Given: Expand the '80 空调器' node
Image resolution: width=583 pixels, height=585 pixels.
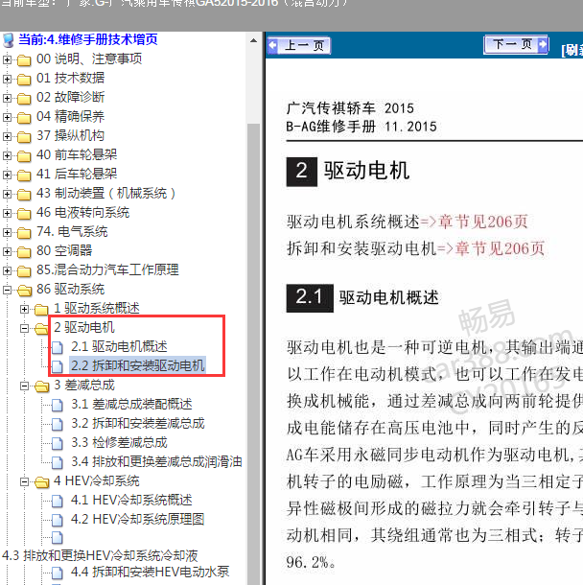Looking at the screenshot, I should (x=7, y=251).
